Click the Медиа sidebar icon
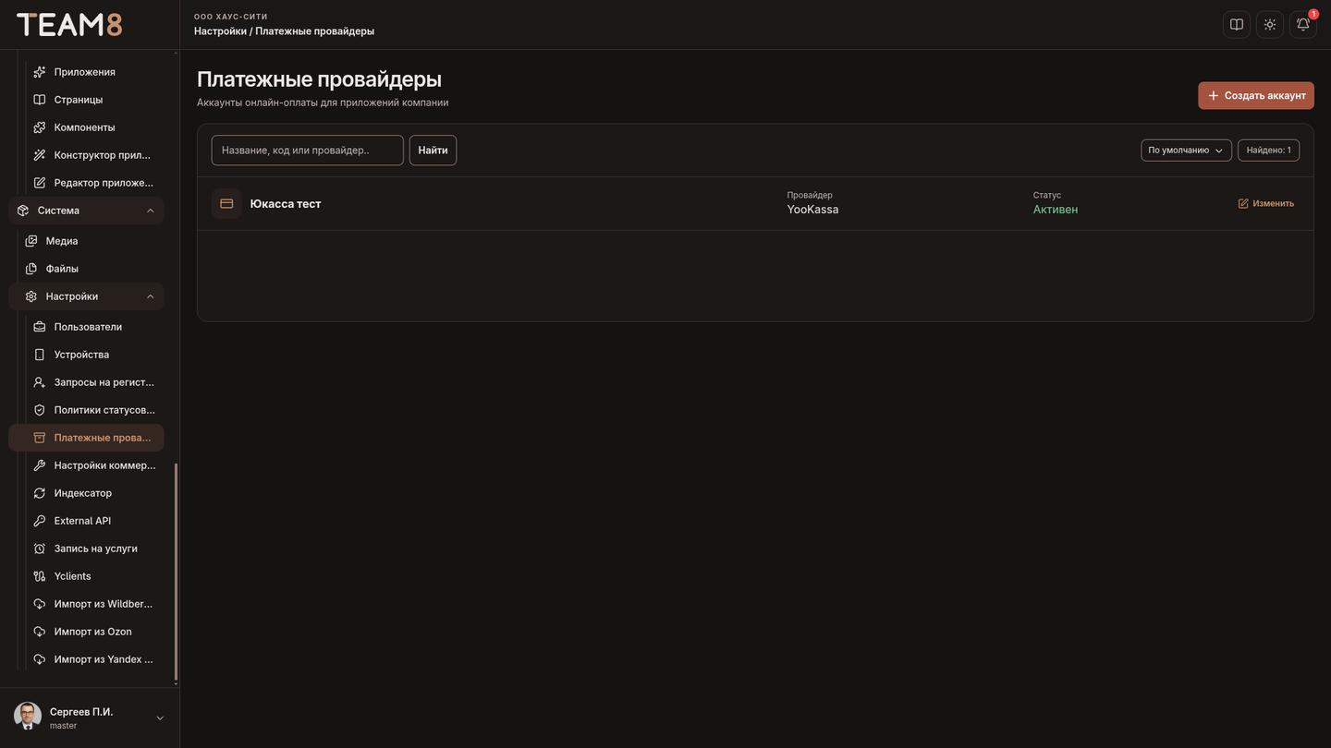The image size is (1331, 748). 31,241
